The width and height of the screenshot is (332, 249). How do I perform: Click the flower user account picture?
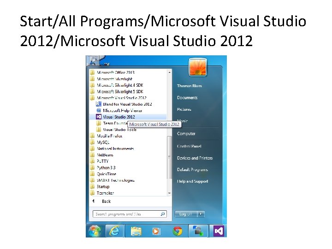[198, 67]
